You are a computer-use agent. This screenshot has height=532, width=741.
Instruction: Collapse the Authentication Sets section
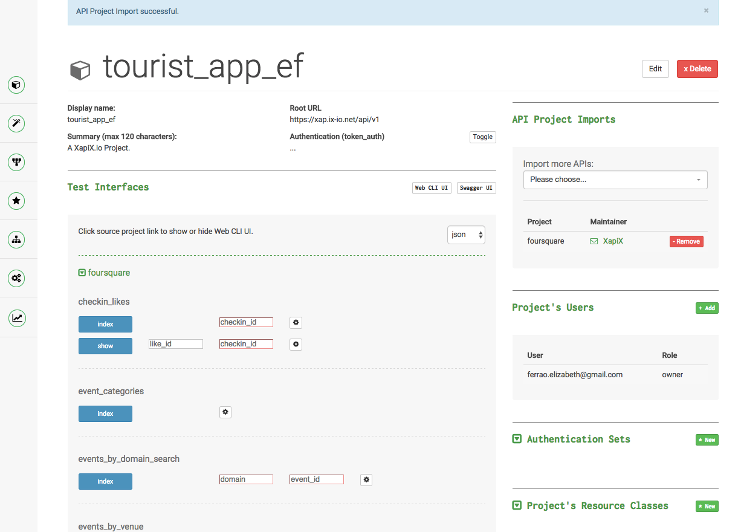pos(517,439)
